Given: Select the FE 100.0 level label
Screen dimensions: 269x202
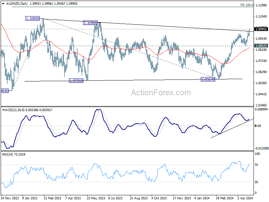Looking at the screenshot, I should click(x=247, y=5).
